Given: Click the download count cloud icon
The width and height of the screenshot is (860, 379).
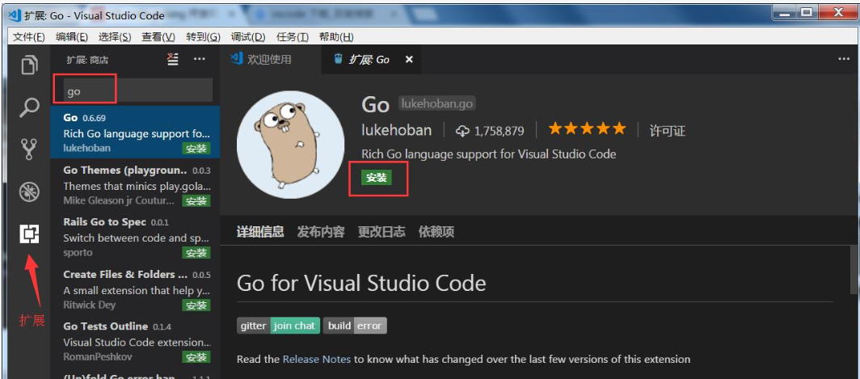Looking at the screenshot, I should click(x=463, y=131).
